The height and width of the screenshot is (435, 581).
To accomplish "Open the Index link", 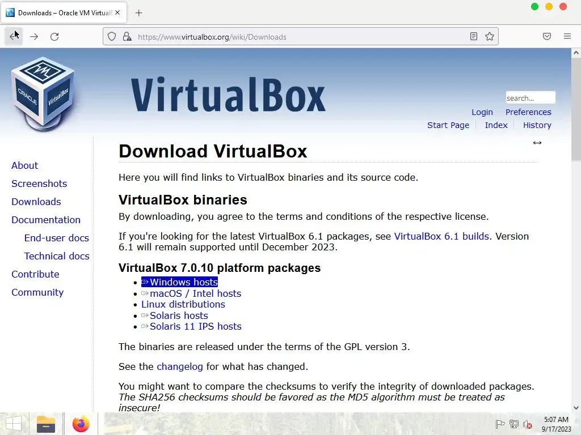I will (x=496, y=125).
